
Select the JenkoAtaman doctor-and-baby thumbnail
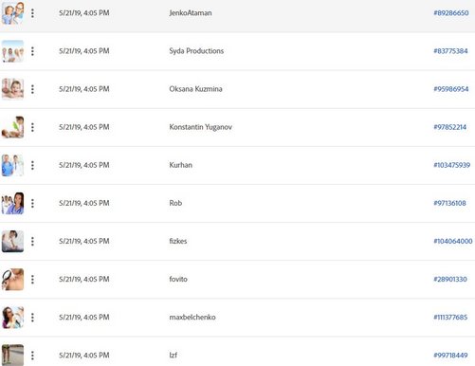coord(12,13)
